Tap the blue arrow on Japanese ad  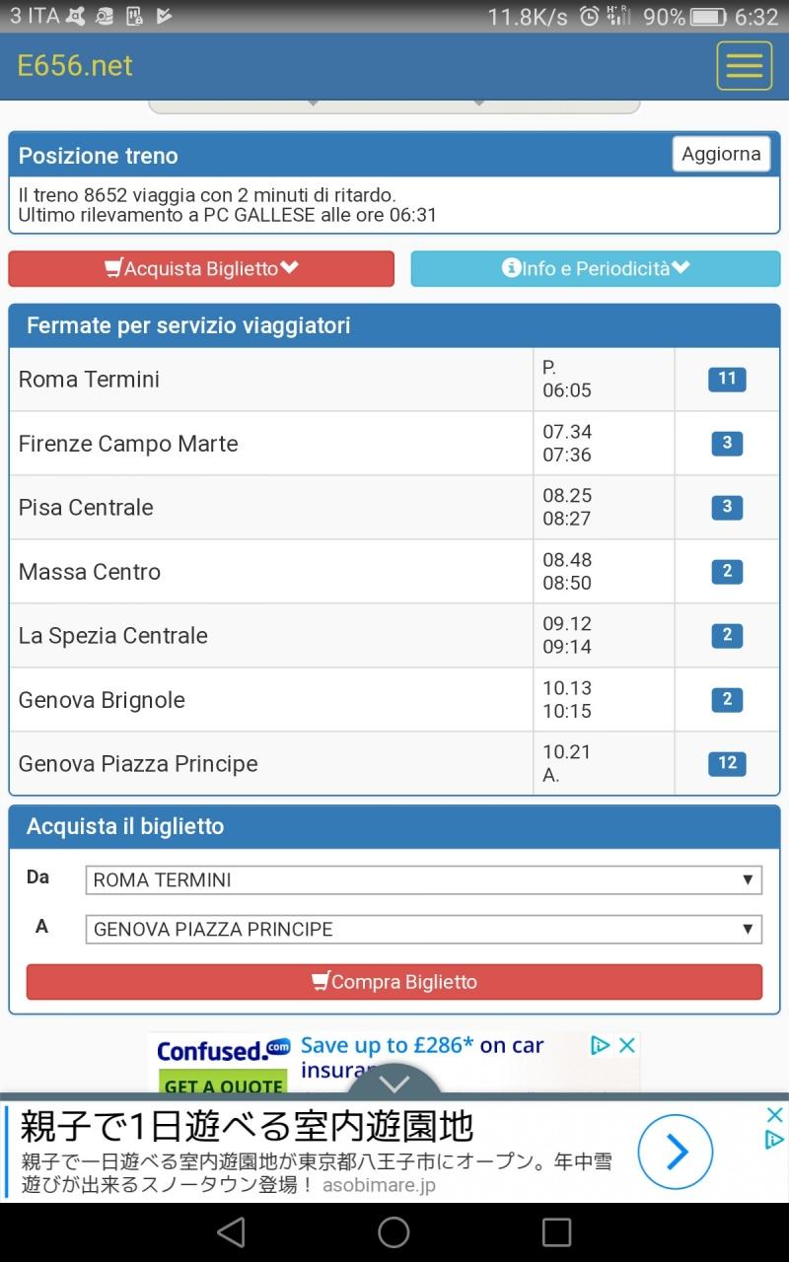click(x=675, y=1151)
